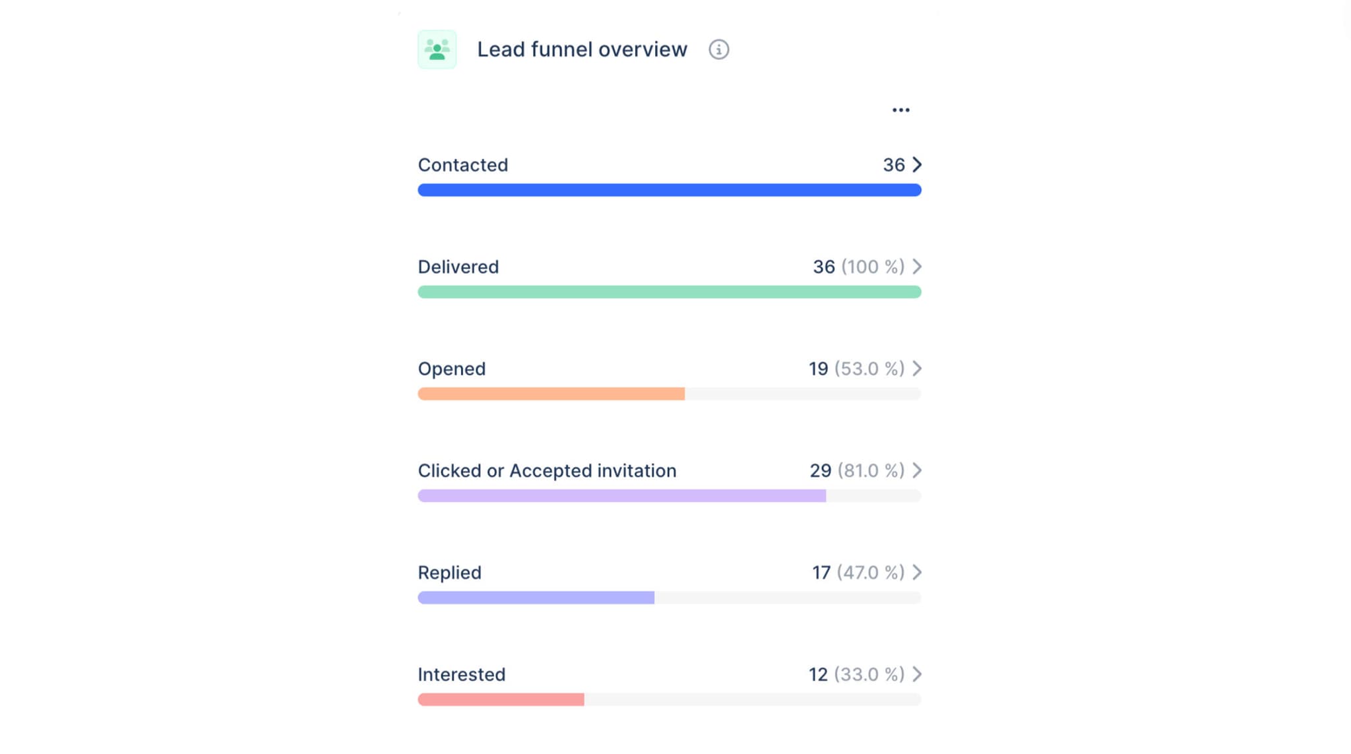Click the orange Opened progress bar

(551, 393)
